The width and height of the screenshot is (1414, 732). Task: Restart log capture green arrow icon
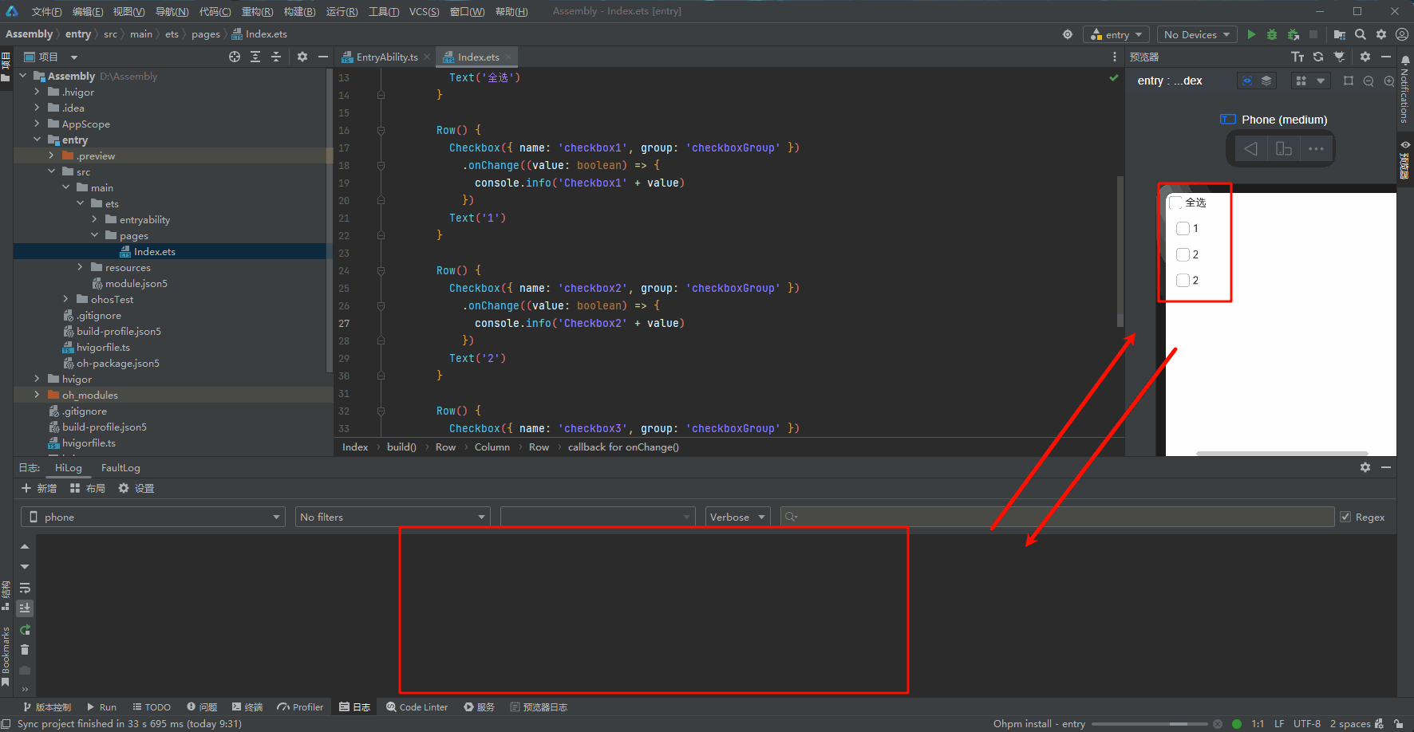click(x=25, y=630)
